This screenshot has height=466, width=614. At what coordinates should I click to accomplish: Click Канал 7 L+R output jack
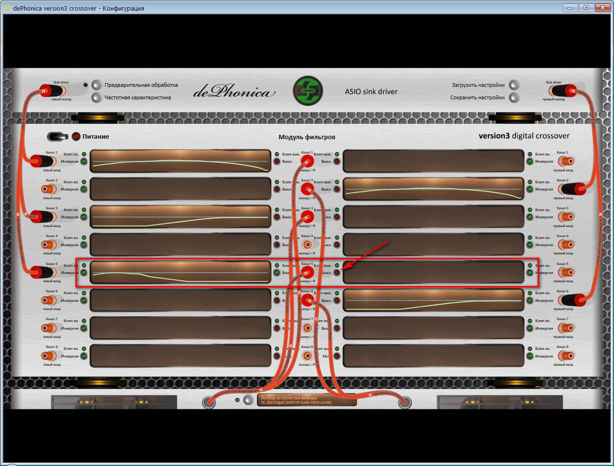tap(307, 328)
